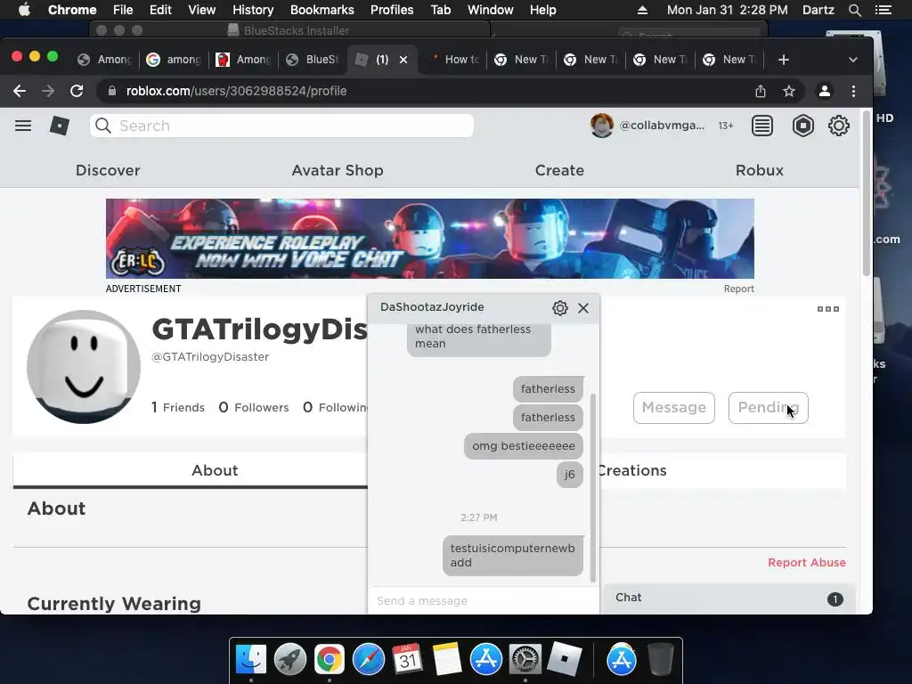Bookmark this page with the star icon

[789, 91]
